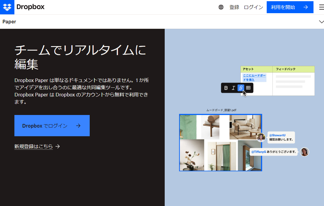This screenshot has width=324, height=206.
Task: Click the チームでリアルタイムに編集 heading
Action: click(x=80, y=57)
